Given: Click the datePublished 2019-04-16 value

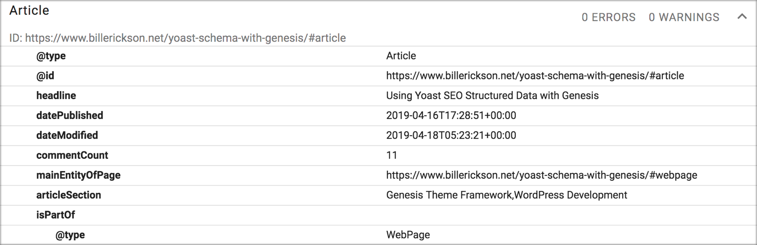Looking at the screenshot, I should tap(451, 116).
